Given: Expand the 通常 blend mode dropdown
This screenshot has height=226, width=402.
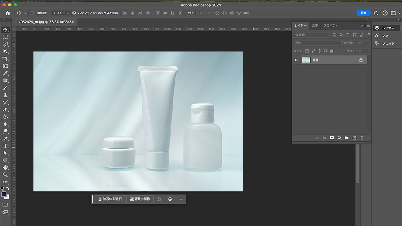Looking at the screenshot, I should (x=316, y=43).
